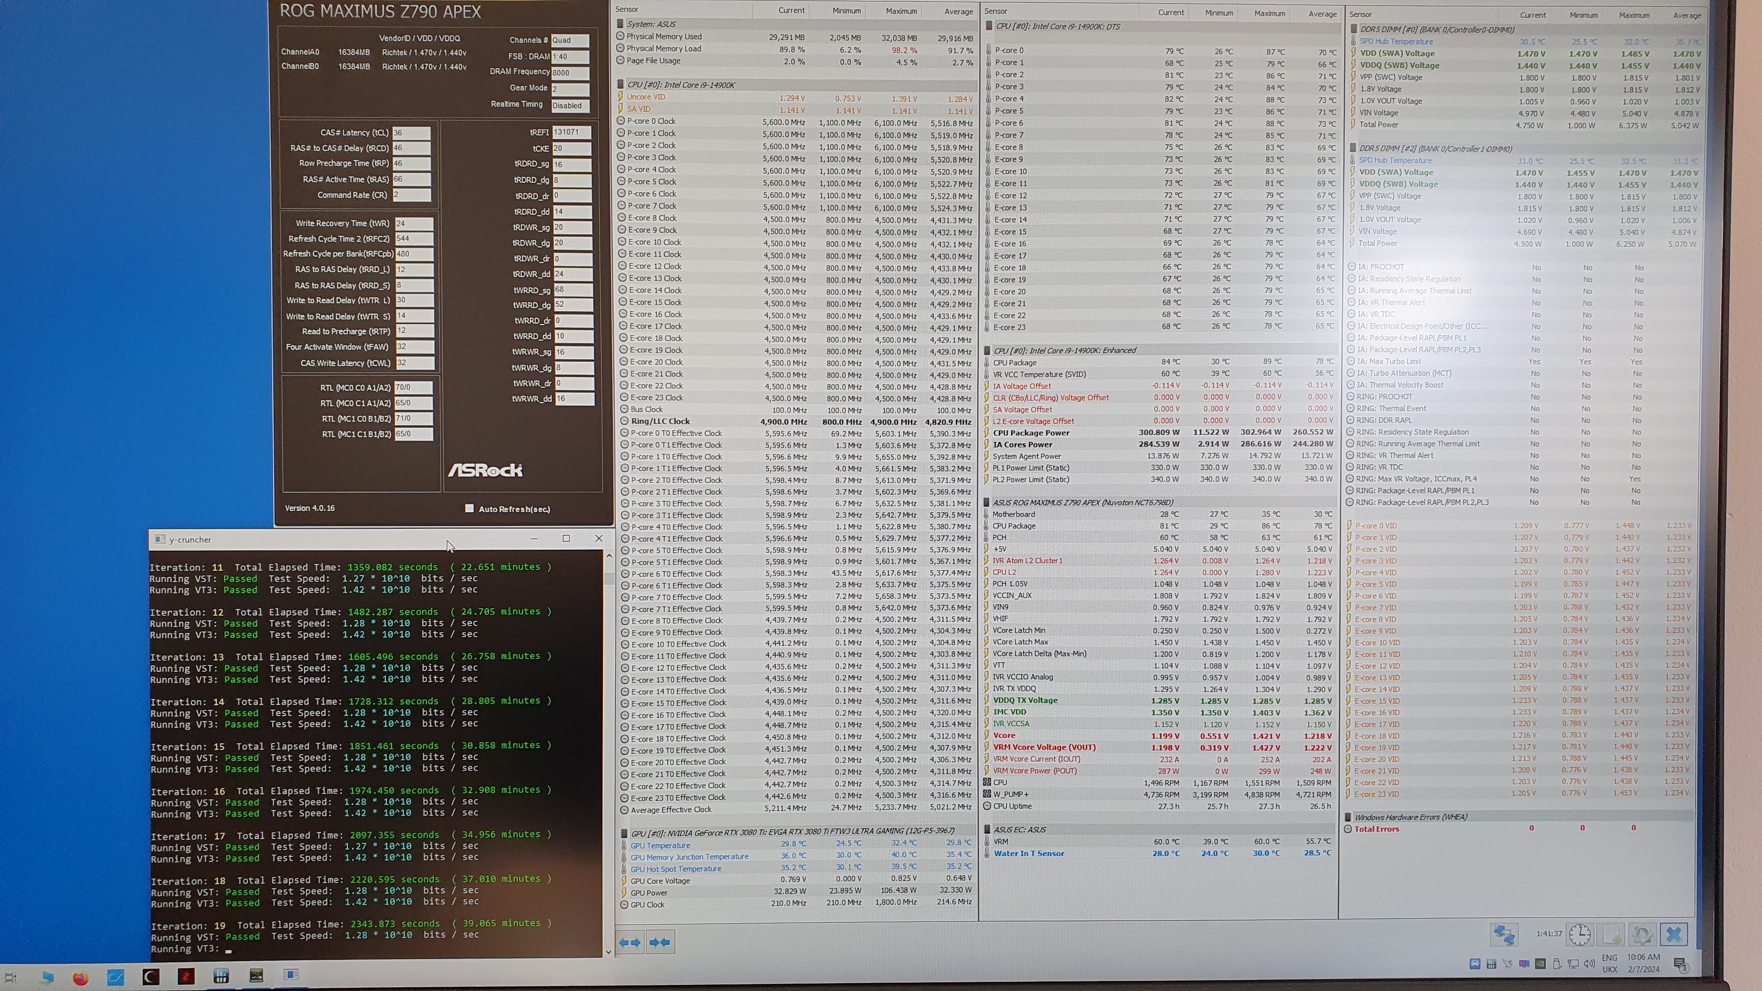
Task: Enable the Auto Refresh(sec) checkbox
Action: [x=469, y=508]
